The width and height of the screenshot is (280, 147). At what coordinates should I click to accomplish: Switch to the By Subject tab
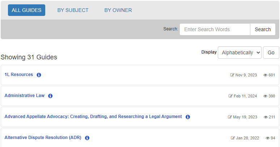(x=73, y=10)
